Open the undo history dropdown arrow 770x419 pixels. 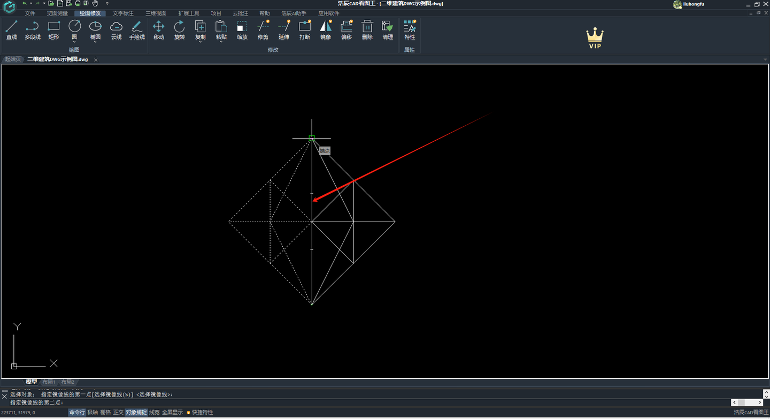click(30, 4)
